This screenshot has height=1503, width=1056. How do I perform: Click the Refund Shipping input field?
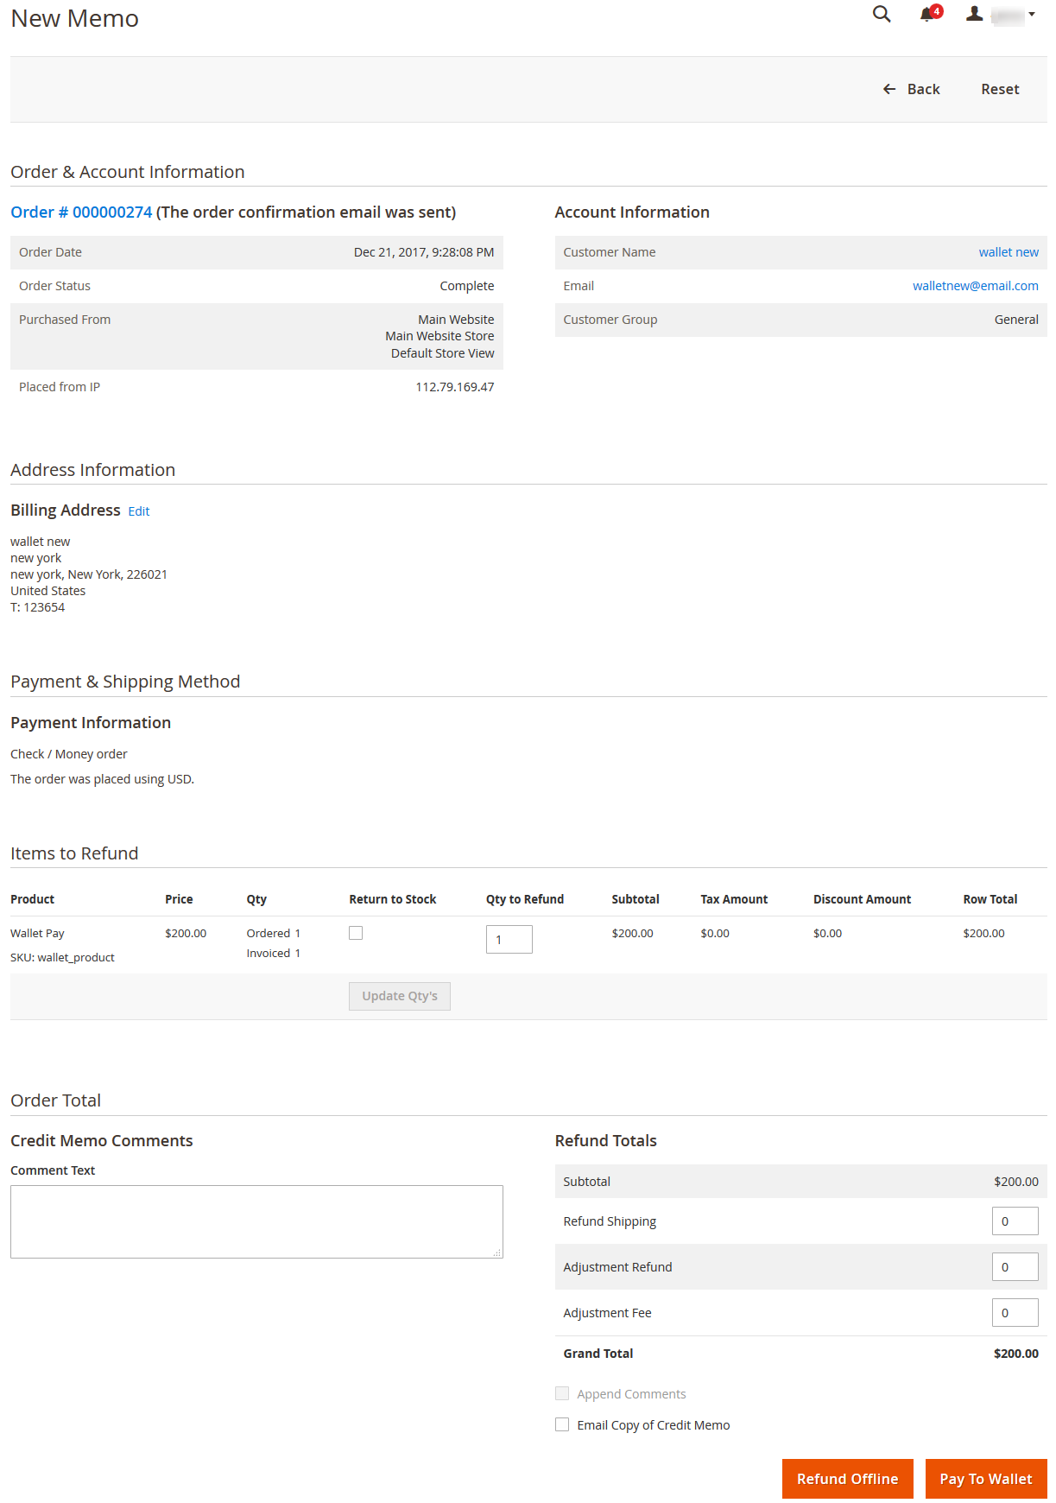click(x=1015, y=1221)
